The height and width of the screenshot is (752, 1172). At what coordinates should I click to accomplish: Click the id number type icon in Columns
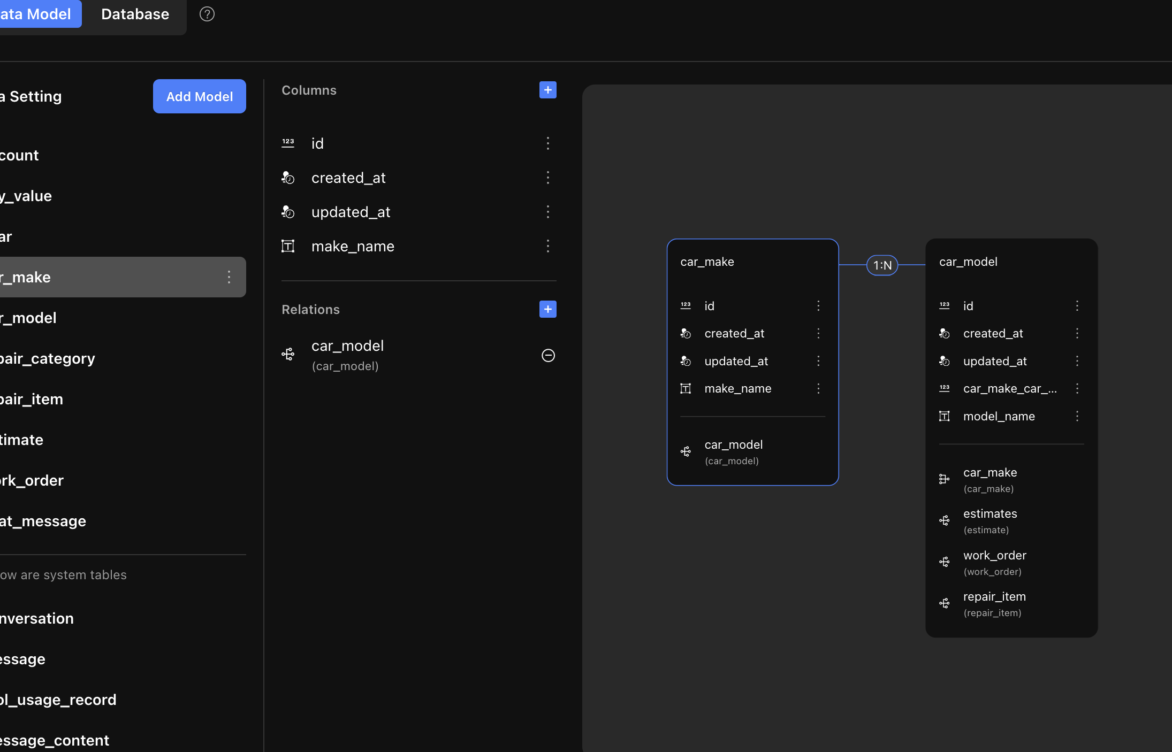coord(288,143)
